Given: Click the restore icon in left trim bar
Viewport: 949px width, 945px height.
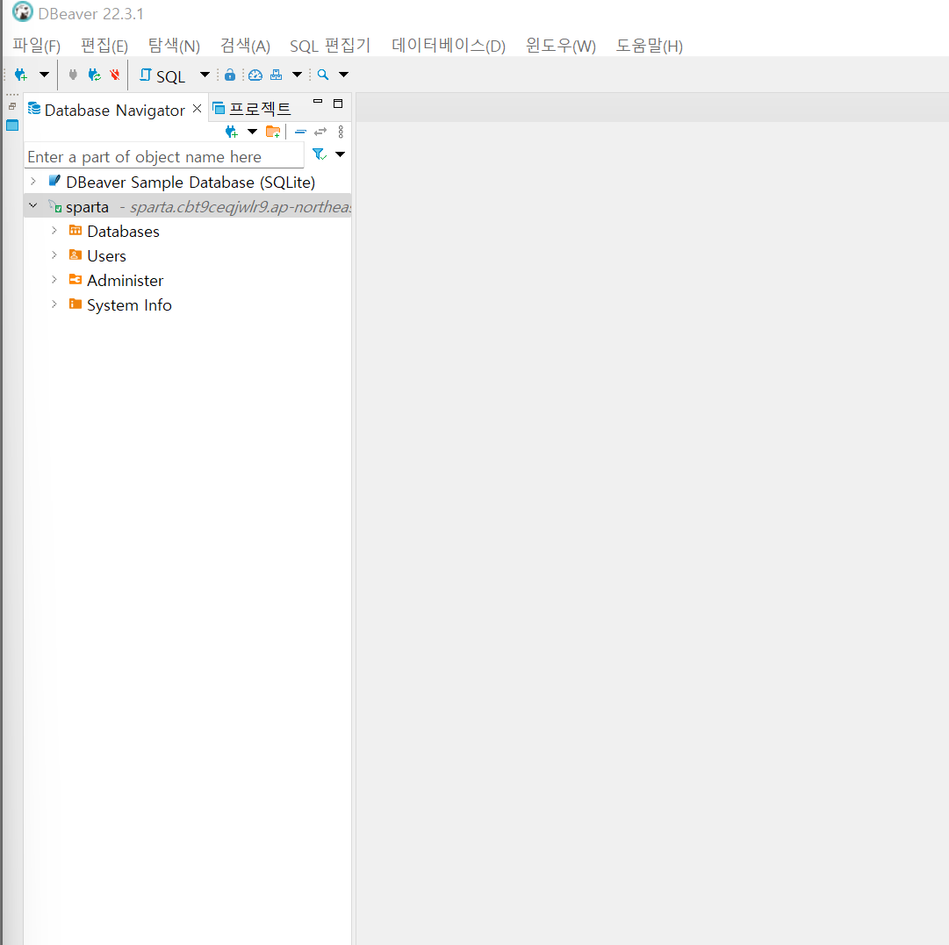Looking at the screenshot, I should 12,106.
